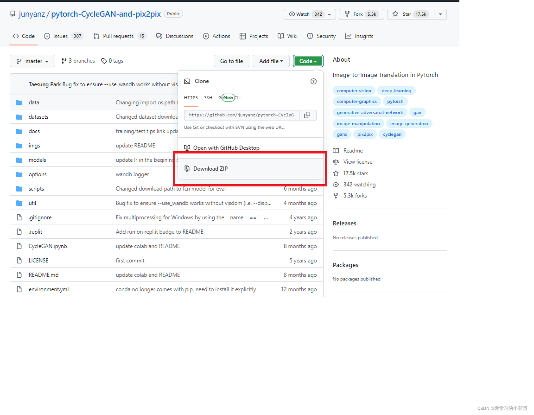Click the junyanz owner link
Image resolution: width=534 pixels, height=415 pixels.
(32, 14)
